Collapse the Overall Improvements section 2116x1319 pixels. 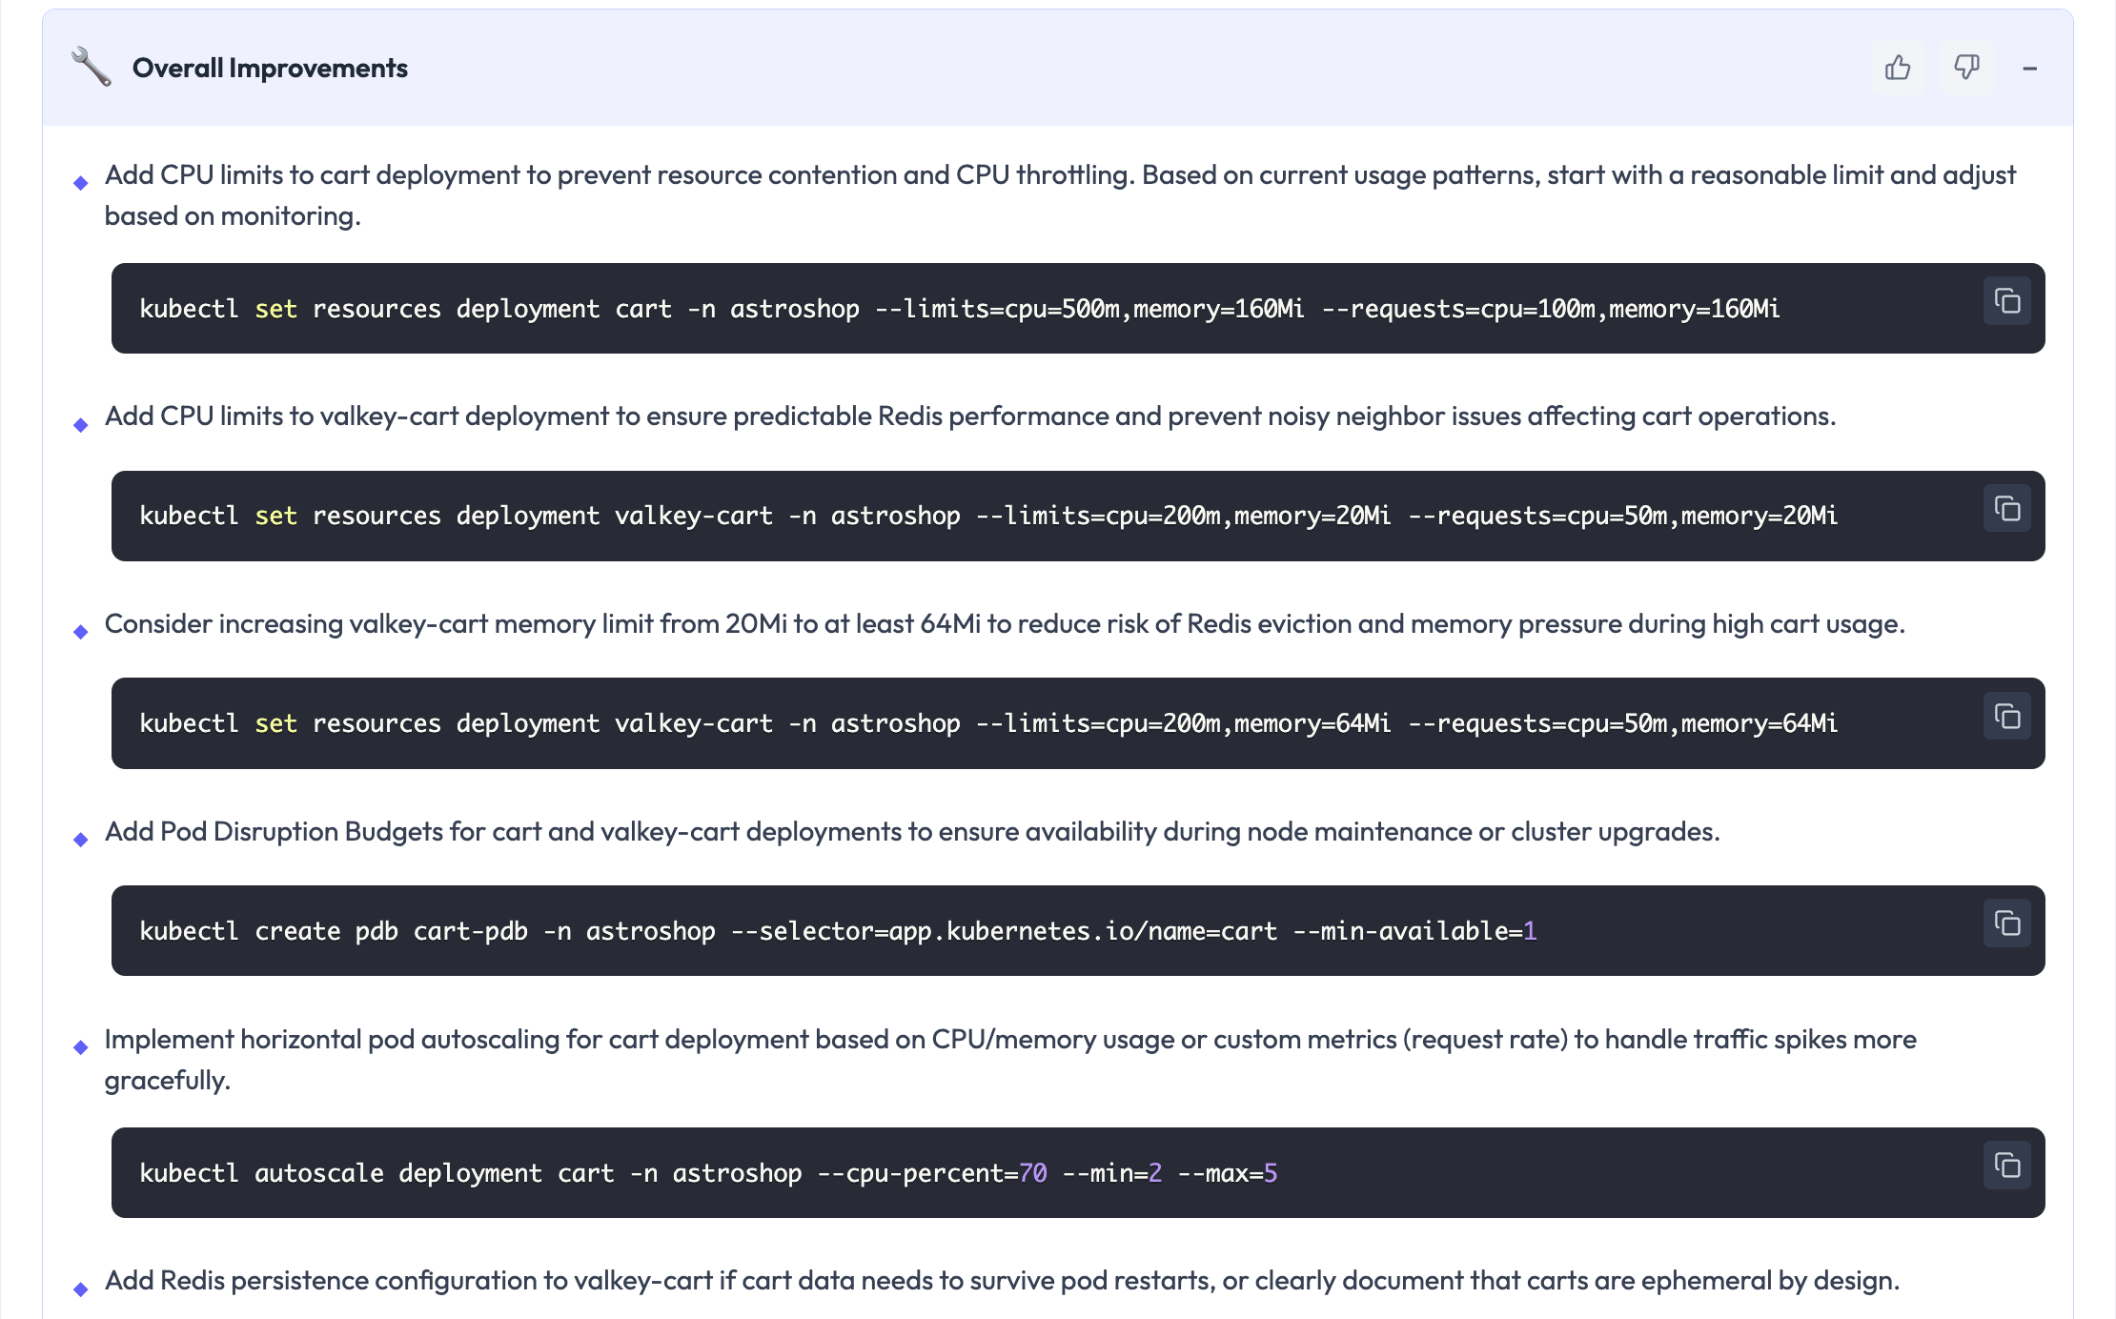click(x=2029, y=69)
